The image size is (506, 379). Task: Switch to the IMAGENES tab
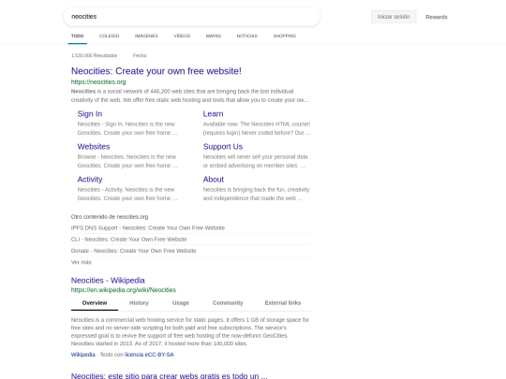(x=146, y=36)
